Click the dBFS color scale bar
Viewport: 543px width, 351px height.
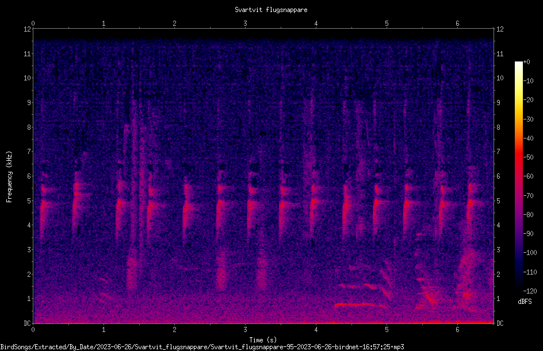[518, 176]
